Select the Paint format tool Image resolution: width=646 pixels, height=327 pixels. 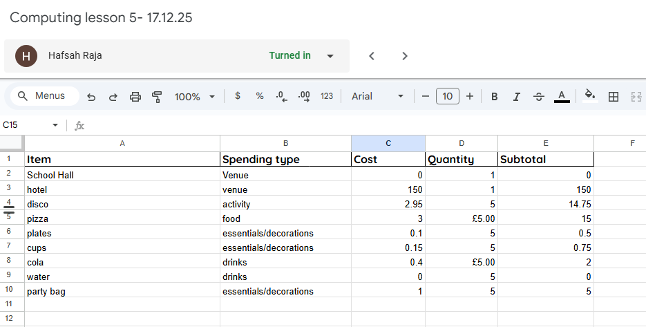tap(157, 97)
